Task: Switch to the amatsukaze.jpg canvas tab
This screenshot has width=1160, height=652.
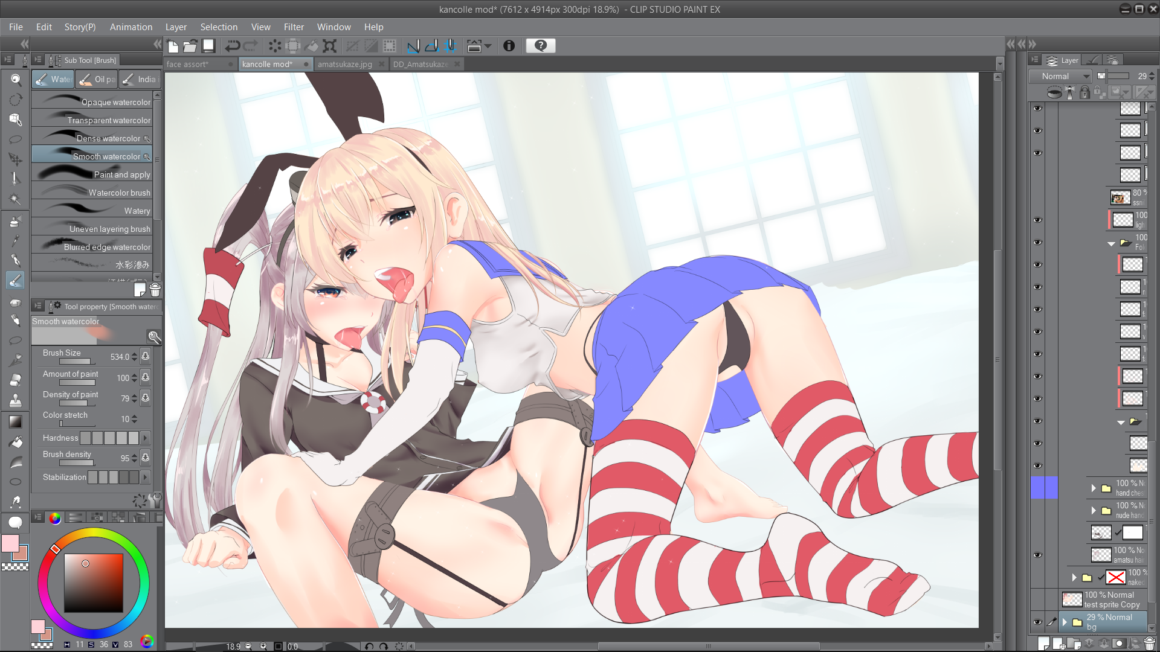Action: (345, 64)
